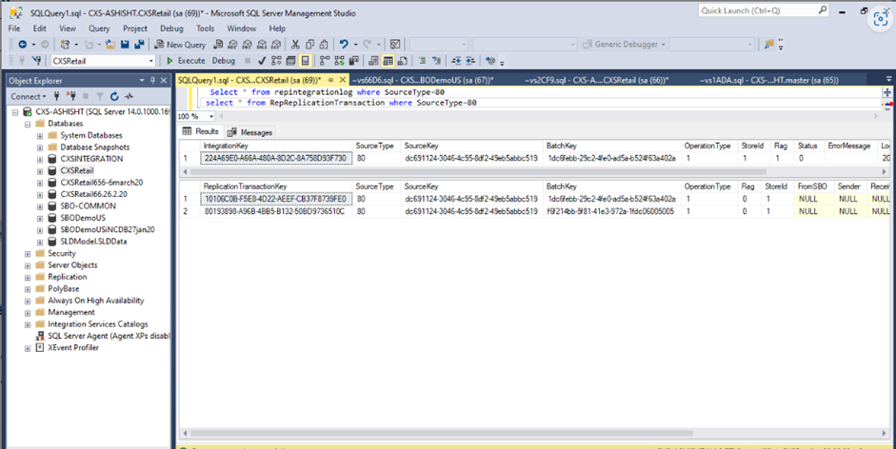Screen dimensions: 896x449
Task: Expand the Security folder node
Action: (28, 253)
